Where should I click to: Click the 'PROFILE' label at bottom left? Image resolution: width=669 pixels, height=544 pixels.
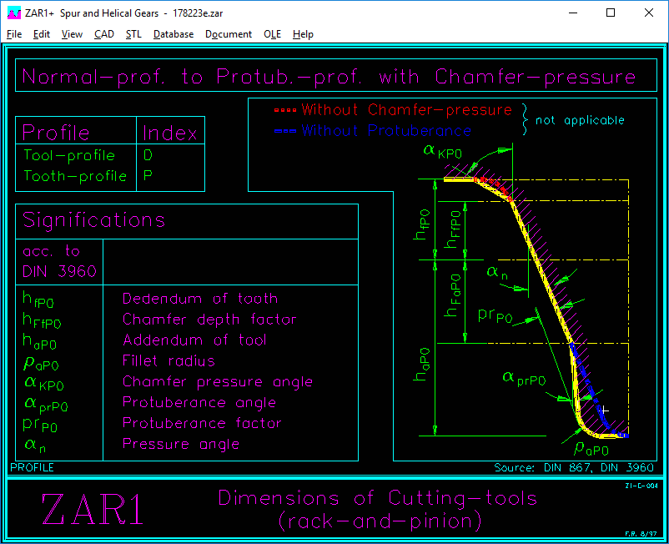pos(32,467)
